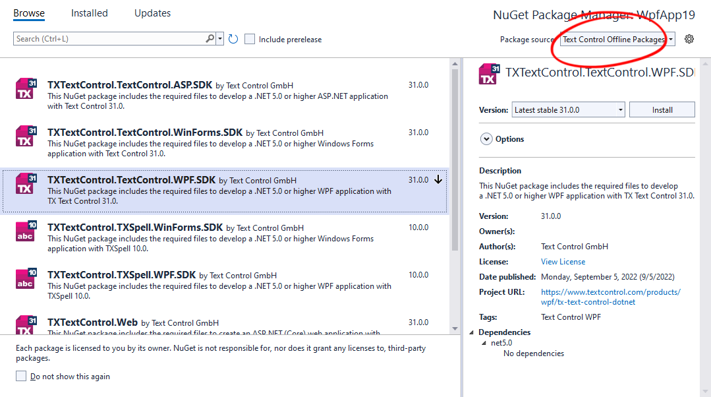Click details pane scrollbar up arrow
The height and width of the screenshot is (397, 711).
pyautogui.click(x=706, y=64)
